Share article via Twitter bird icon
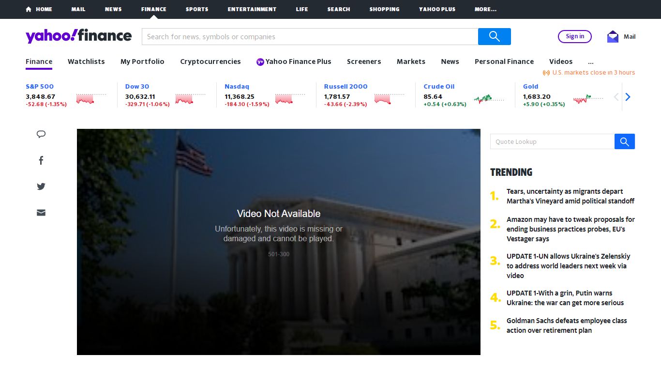This screenshot has width=661, height=372. (41, 186)
